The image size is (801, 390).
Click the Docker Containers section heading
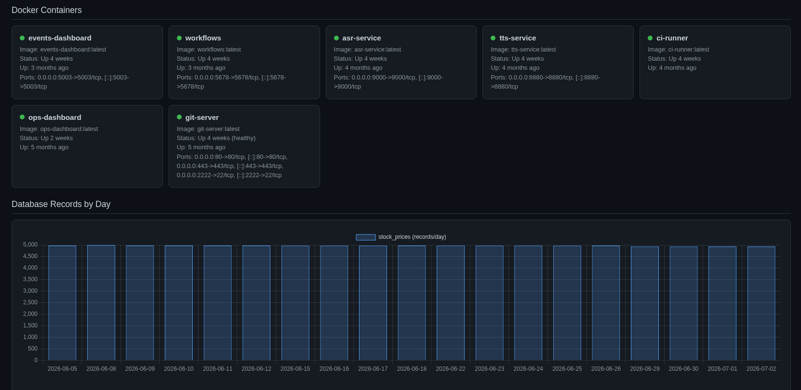click(46, 10)
